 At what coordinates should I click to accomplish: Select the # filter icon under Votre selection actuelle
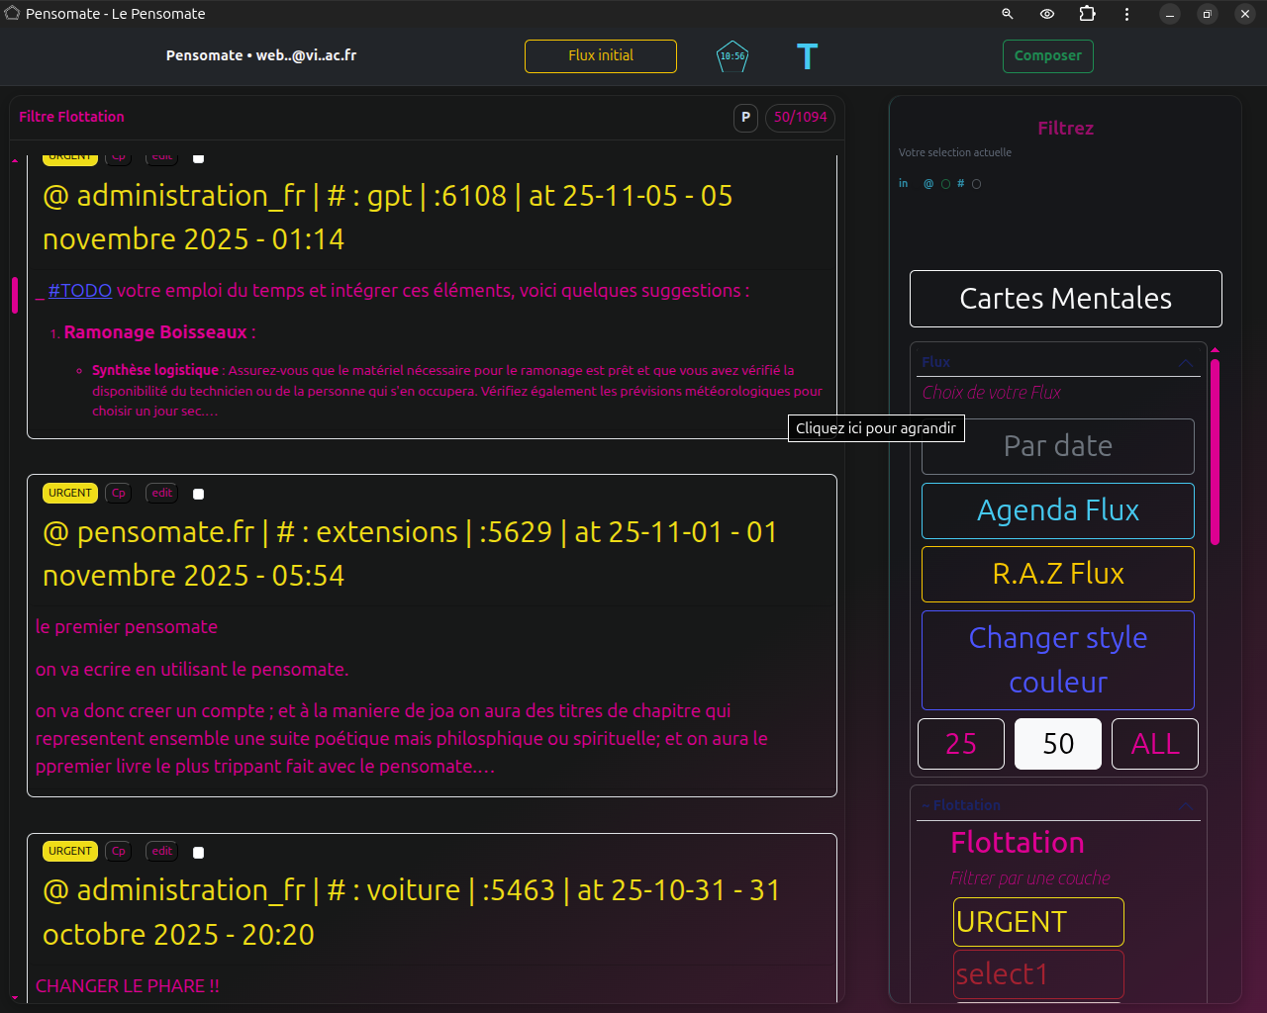961,183
